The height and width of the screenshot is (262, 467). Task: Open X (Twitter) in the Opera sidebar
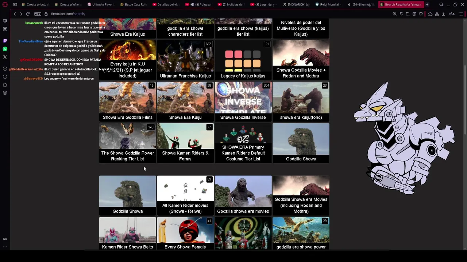coord(5,57)
